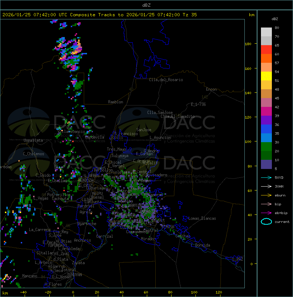
Task: Click the 'Villavicencio' map label
Action: (x=71, y=132)
